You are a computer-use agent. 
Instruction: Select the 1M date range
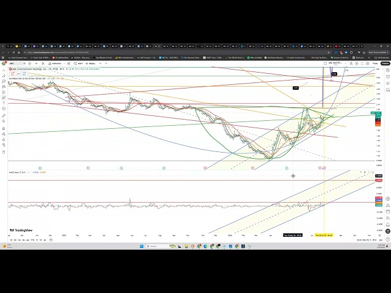coord(19,240)
